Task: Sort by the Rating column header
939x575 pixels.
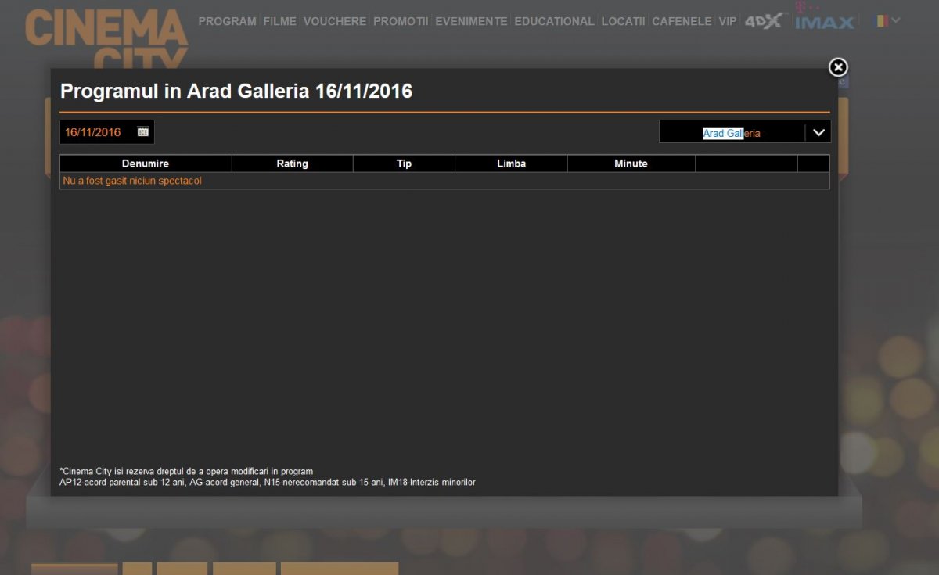Action: click(293, 164)
